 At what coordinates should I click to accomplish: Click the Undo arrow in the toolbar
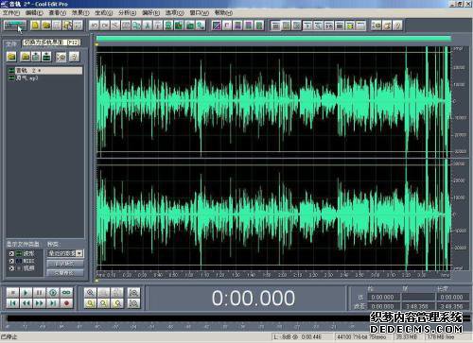click(94, 26)
